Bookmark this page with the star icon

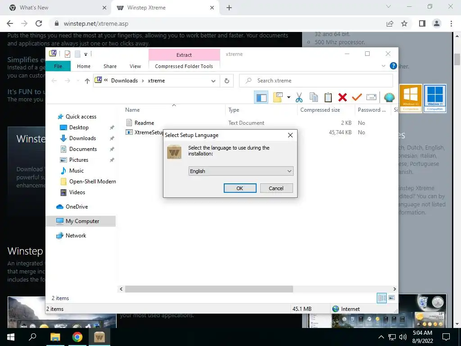point(405,23)
